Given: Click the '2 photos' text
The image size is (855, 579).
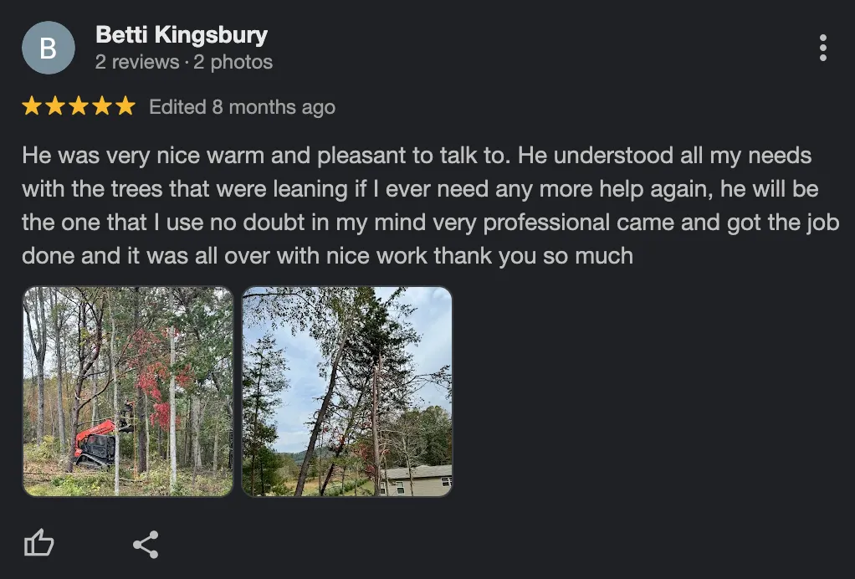Looking at the screenshot, I should (x=233, y=62).
